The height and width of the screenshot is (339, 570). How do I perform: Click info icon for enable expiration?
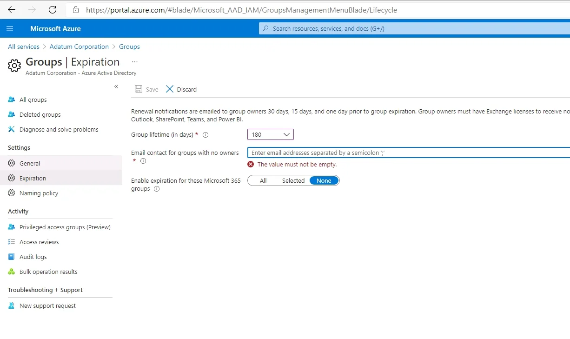coord(157,189)
